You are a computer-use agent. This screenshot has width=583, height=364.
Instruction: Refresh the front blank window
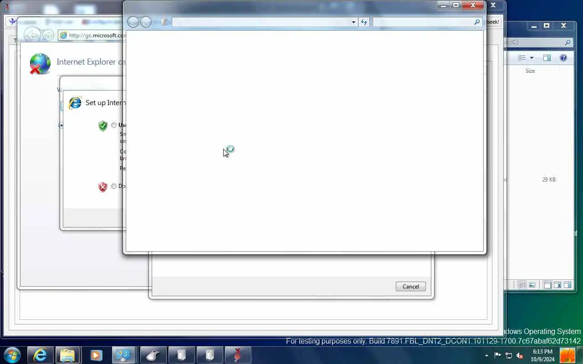click(364, 22)
